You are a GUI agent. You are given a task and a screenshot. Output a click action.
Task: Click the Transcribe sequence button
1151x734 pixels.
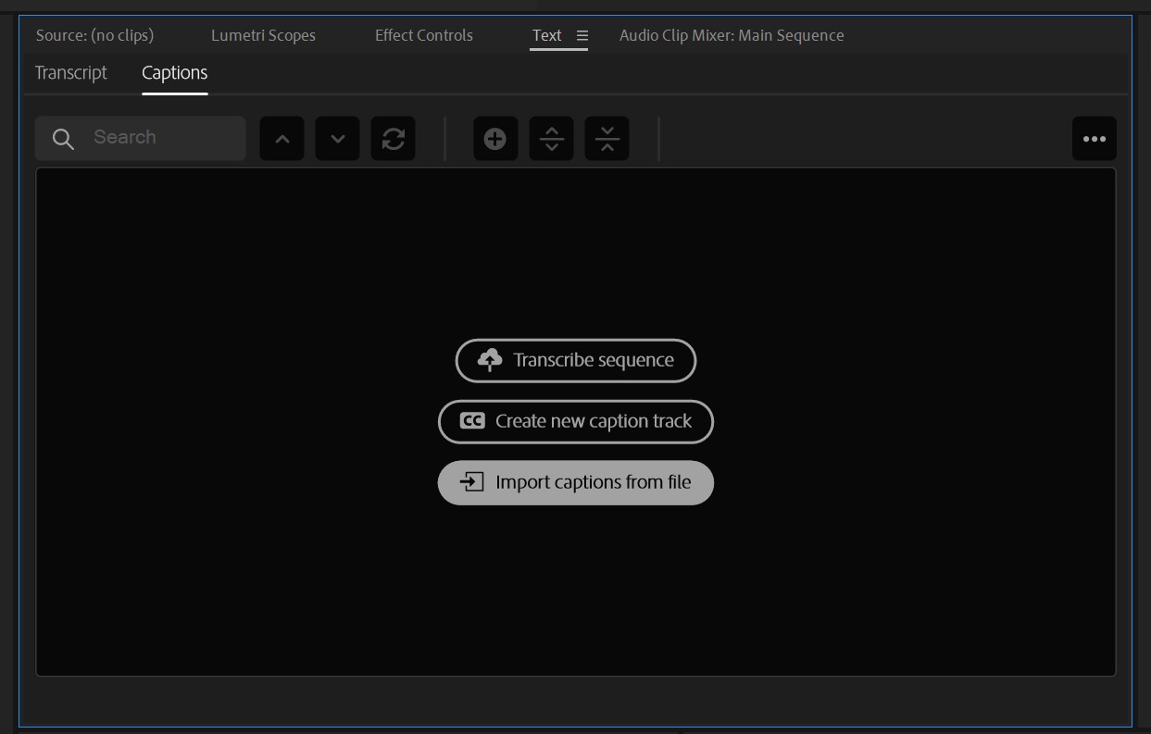coord(575,360)
